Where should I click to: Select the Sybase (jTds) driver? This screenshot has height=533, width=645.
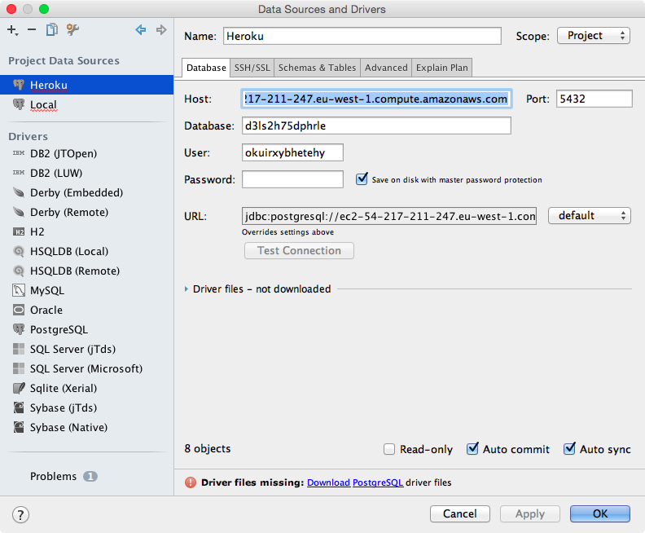(87, 407)
